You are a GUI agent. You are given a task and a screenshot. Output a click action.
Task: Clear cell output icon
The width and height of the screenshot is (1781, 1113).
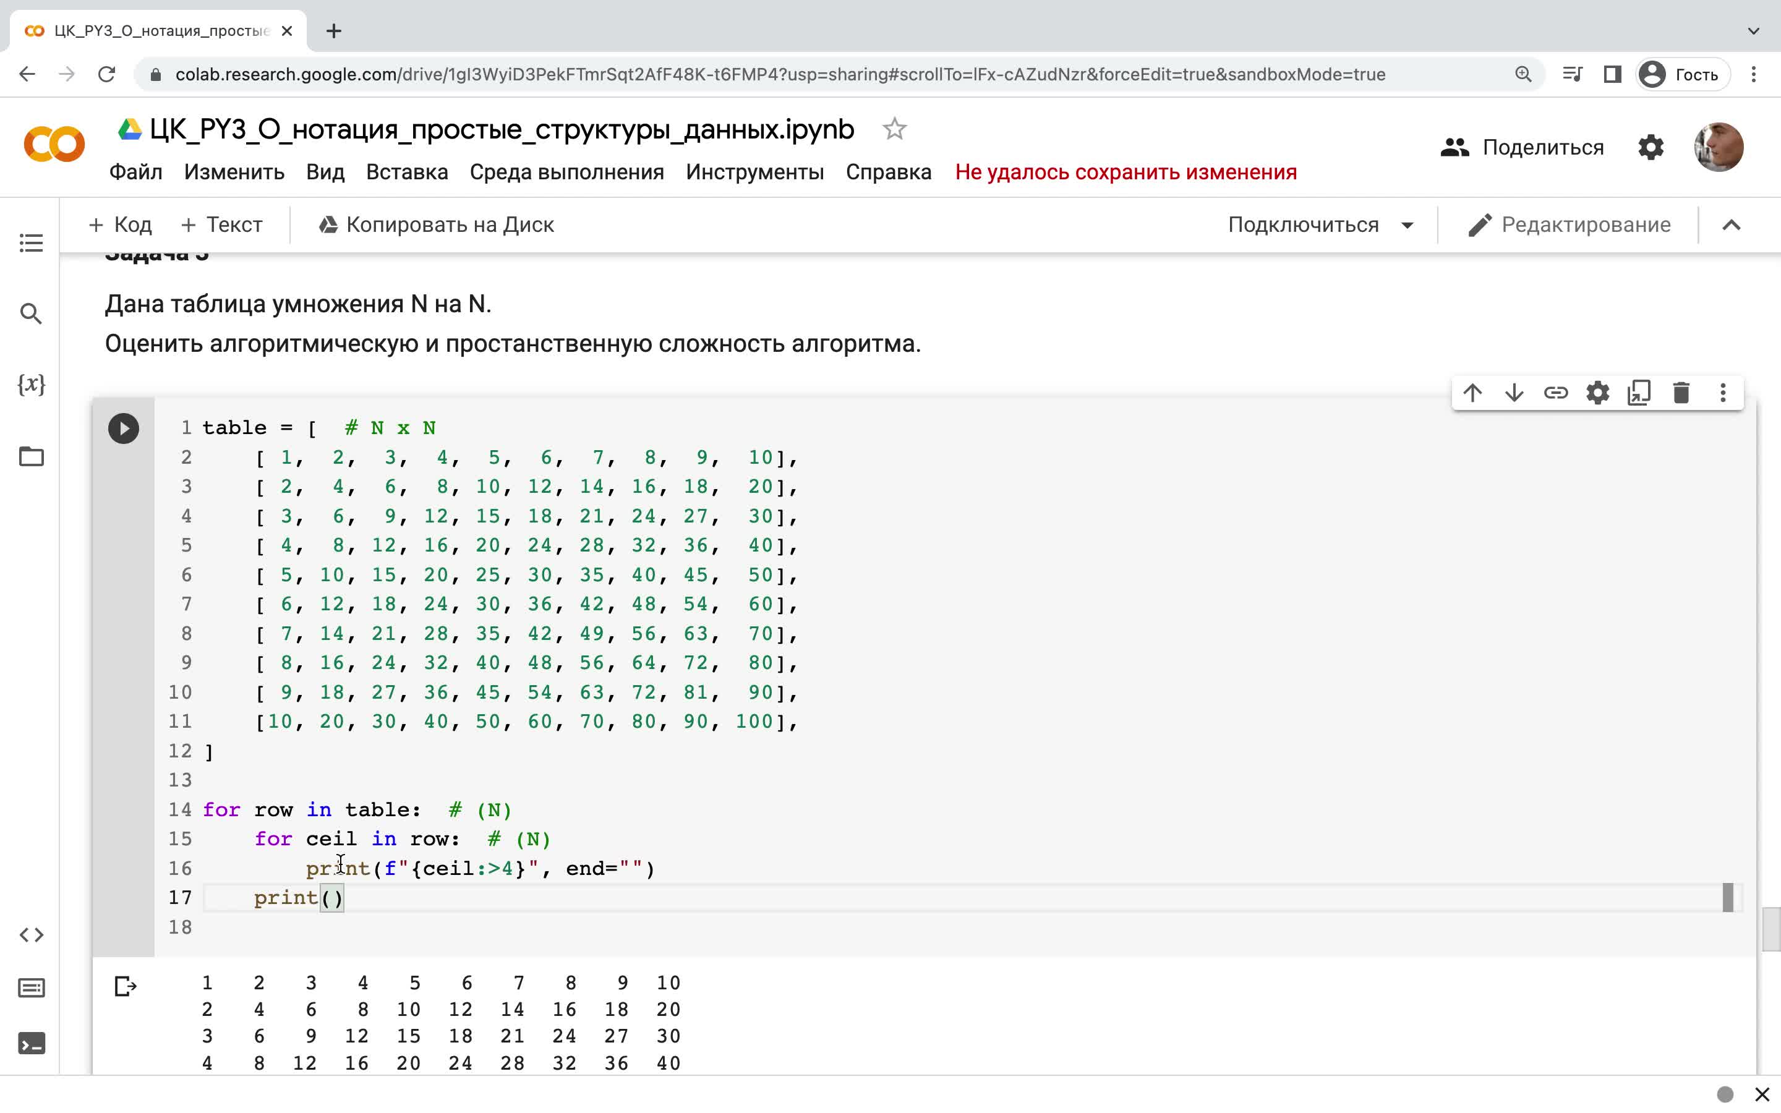click(x=125, y=986)
